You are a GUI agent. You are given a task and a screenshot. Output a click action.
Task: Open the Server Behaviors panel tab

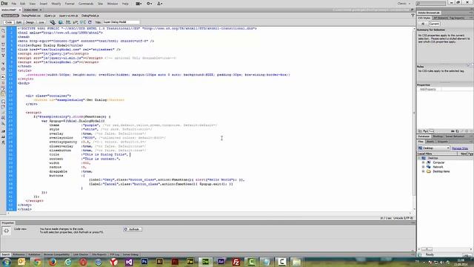(x=455, y=136)
